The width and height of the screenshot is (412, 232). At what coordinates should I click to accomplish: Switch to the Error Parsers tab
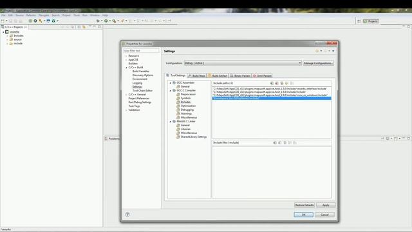[x=262, y=76]
